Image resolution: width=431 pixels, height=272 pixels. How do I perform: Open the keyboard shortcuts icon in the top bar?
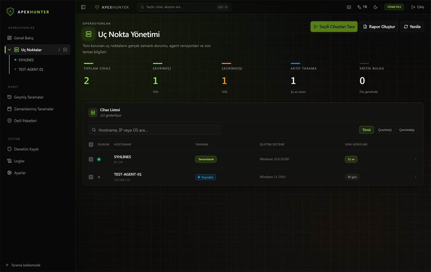tap(349, 7)
